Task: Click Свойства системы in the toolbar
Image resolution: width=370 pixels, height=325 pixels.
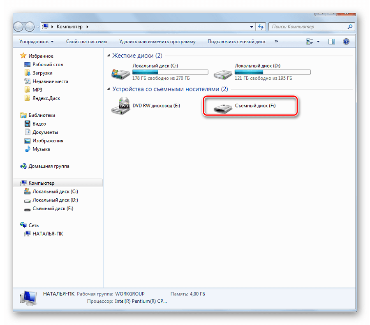Action: click(x=87, y=42)
